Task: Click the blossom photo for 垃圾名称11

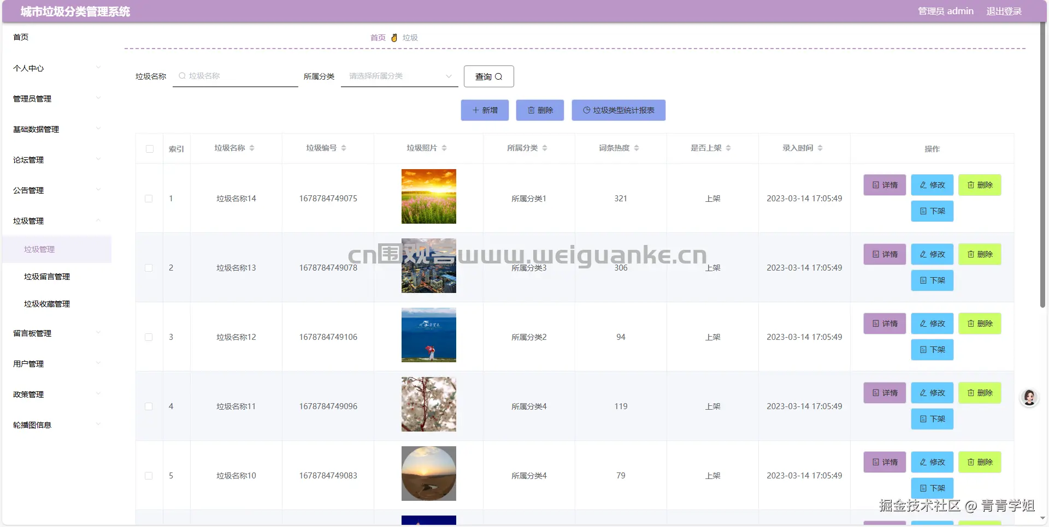Action: coord(429,404)
